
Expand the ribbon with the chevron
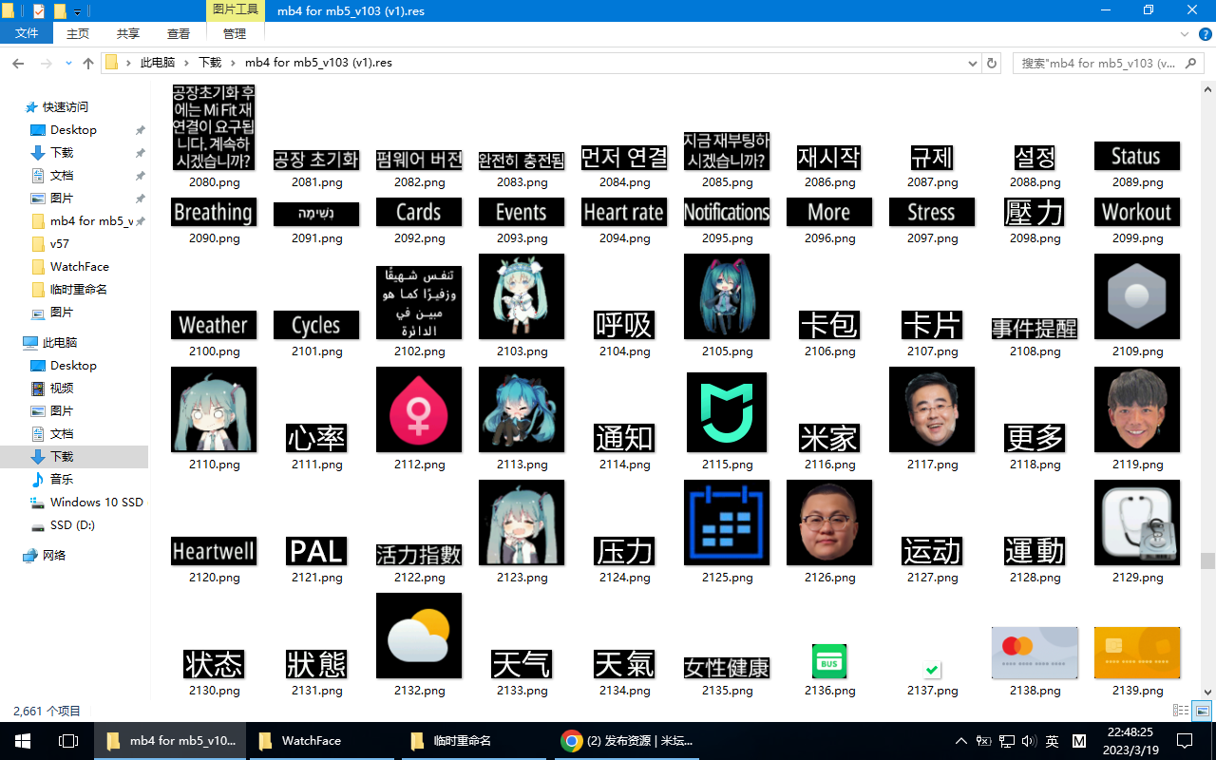1185,33
